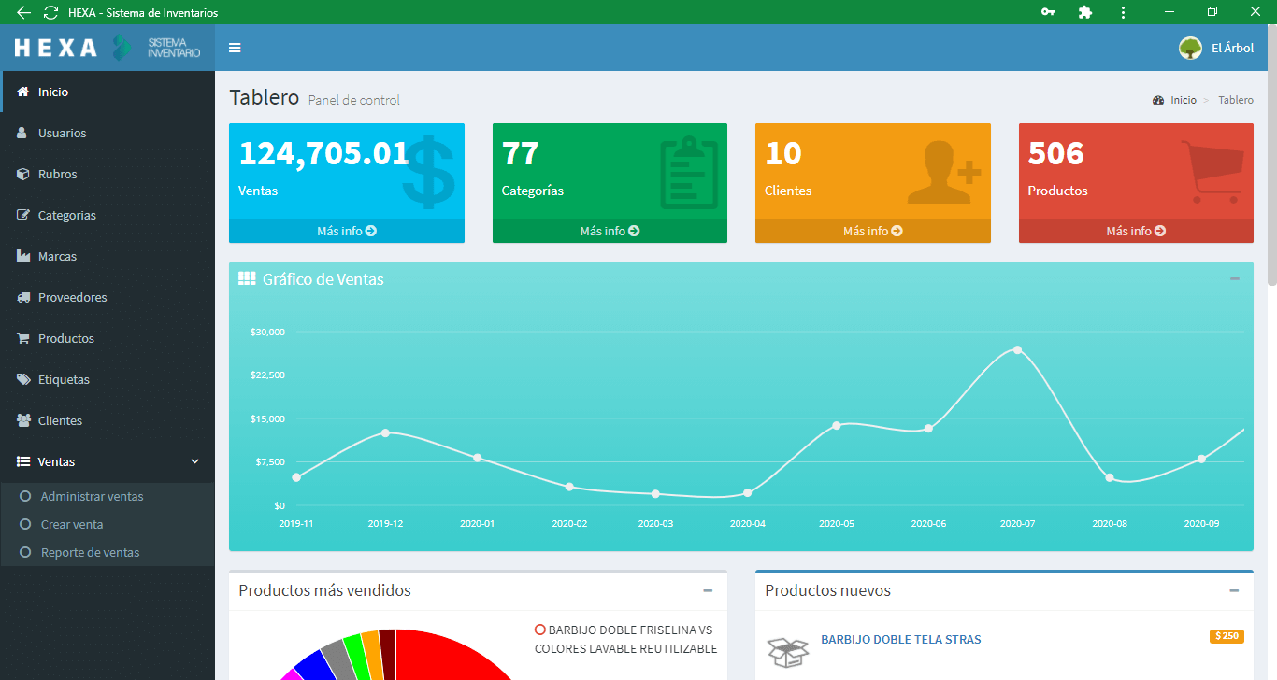
Task: Click the Proveedores truck icon in sidebar
Action: coord(23,298)
